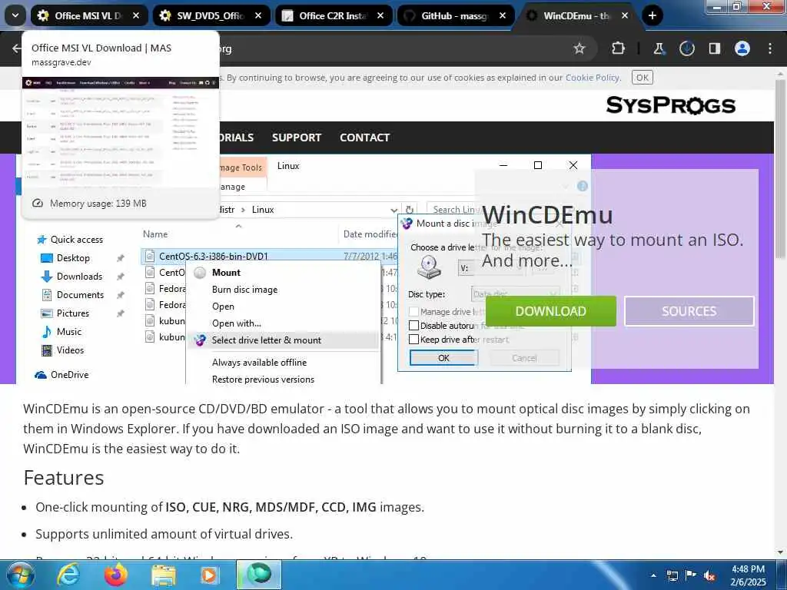Click the muted volume tray icon
This screenshot has width=787, height=590.
pyautogui.click(x=709, y=575)
